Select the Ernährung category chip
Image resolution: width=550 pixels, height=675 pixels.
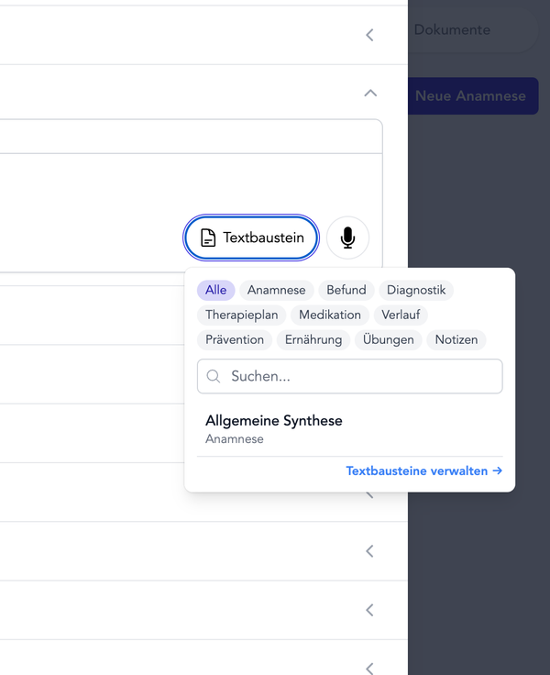[313, 339]
